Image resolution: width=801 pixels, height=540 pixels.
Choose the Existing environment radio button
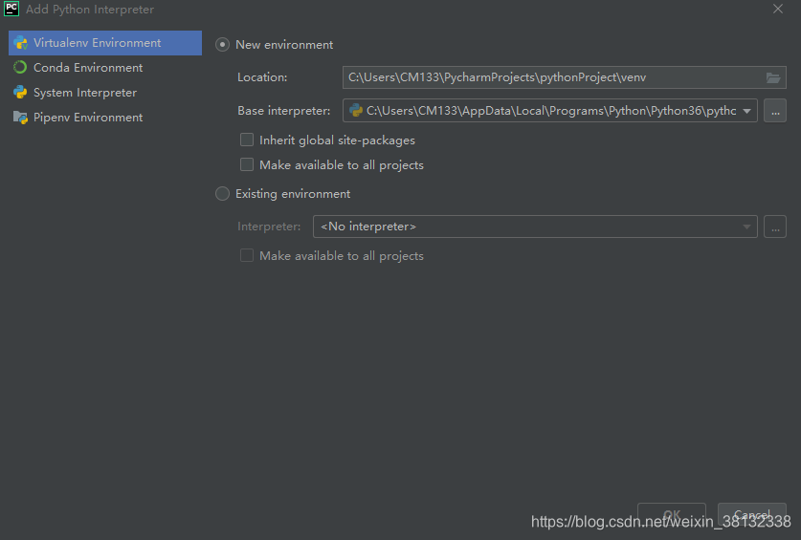pyautogui.click(x=222, y=194)
